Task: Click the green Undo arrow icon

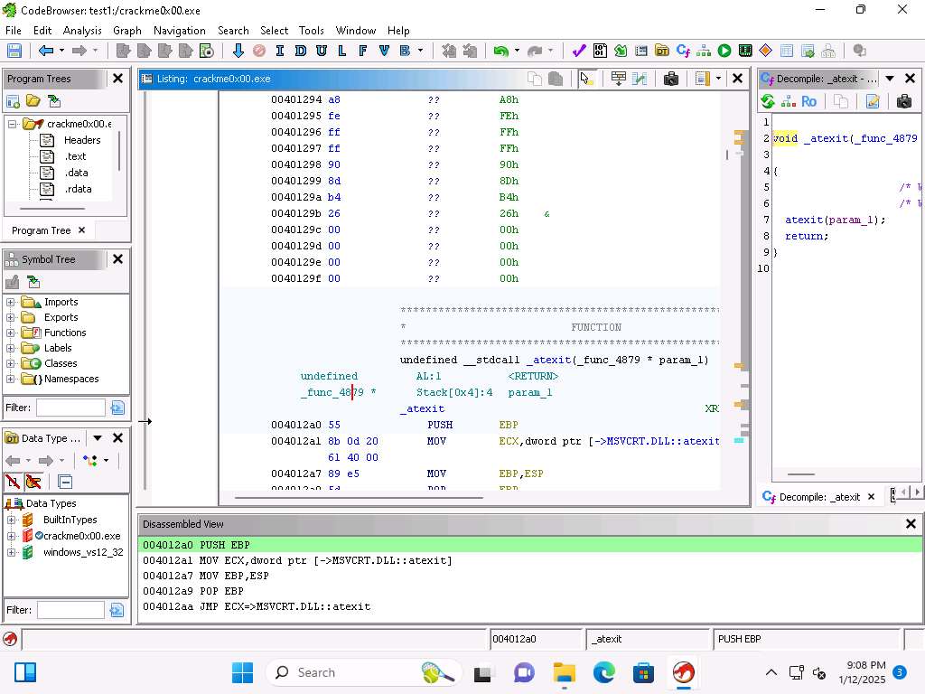Action: 500,51
